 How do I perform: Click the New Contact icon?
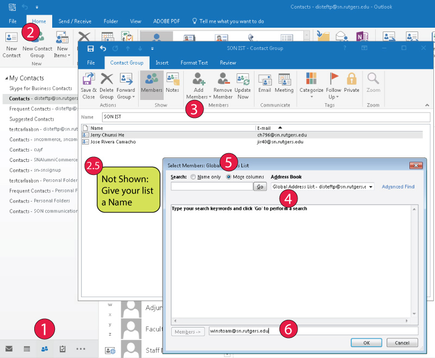(x=11, y=37)
